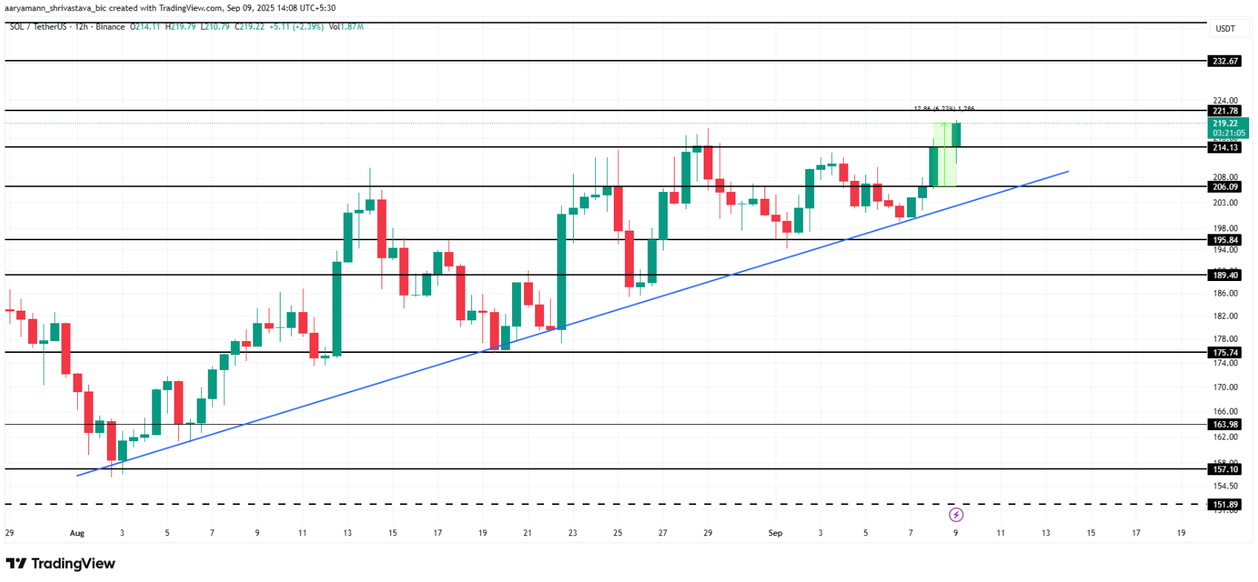Click the dashed line's 151.89 label
Viewport: 1258px width, 582px height.
(x=1225, y=505)
